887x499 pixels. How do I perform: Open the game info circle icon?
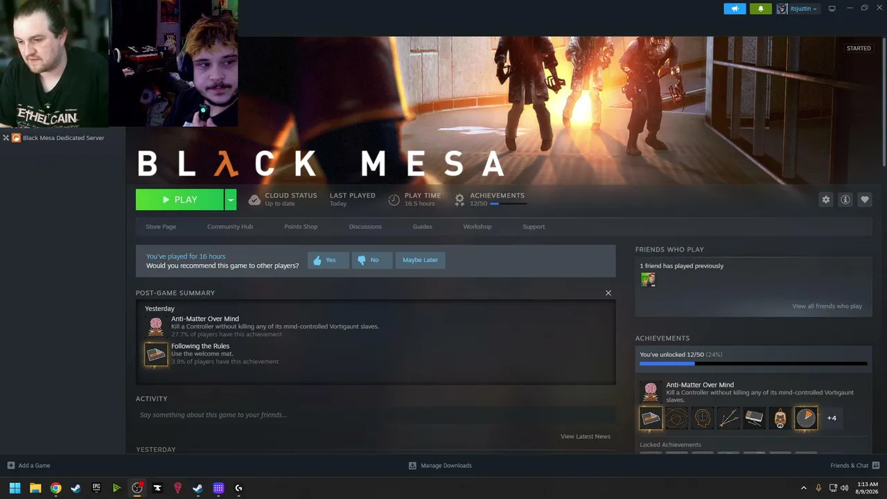(x=845, y=200)
